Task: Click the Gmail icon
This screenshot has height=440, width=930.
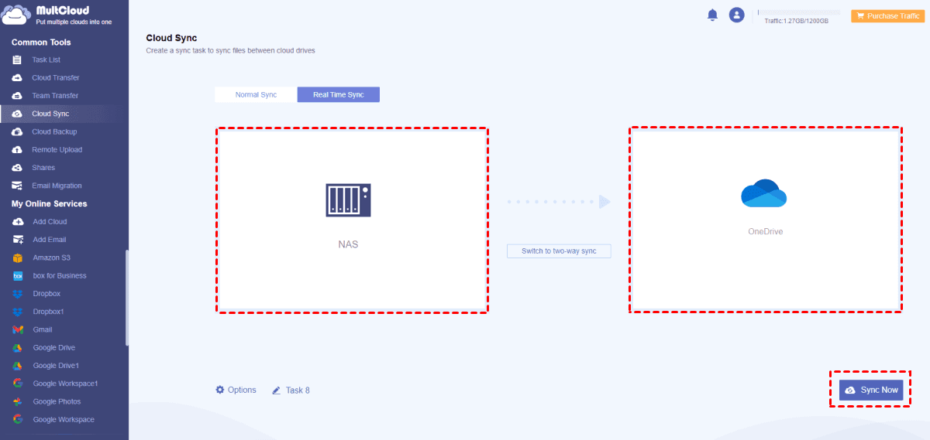Action: (x=17, y=329)
